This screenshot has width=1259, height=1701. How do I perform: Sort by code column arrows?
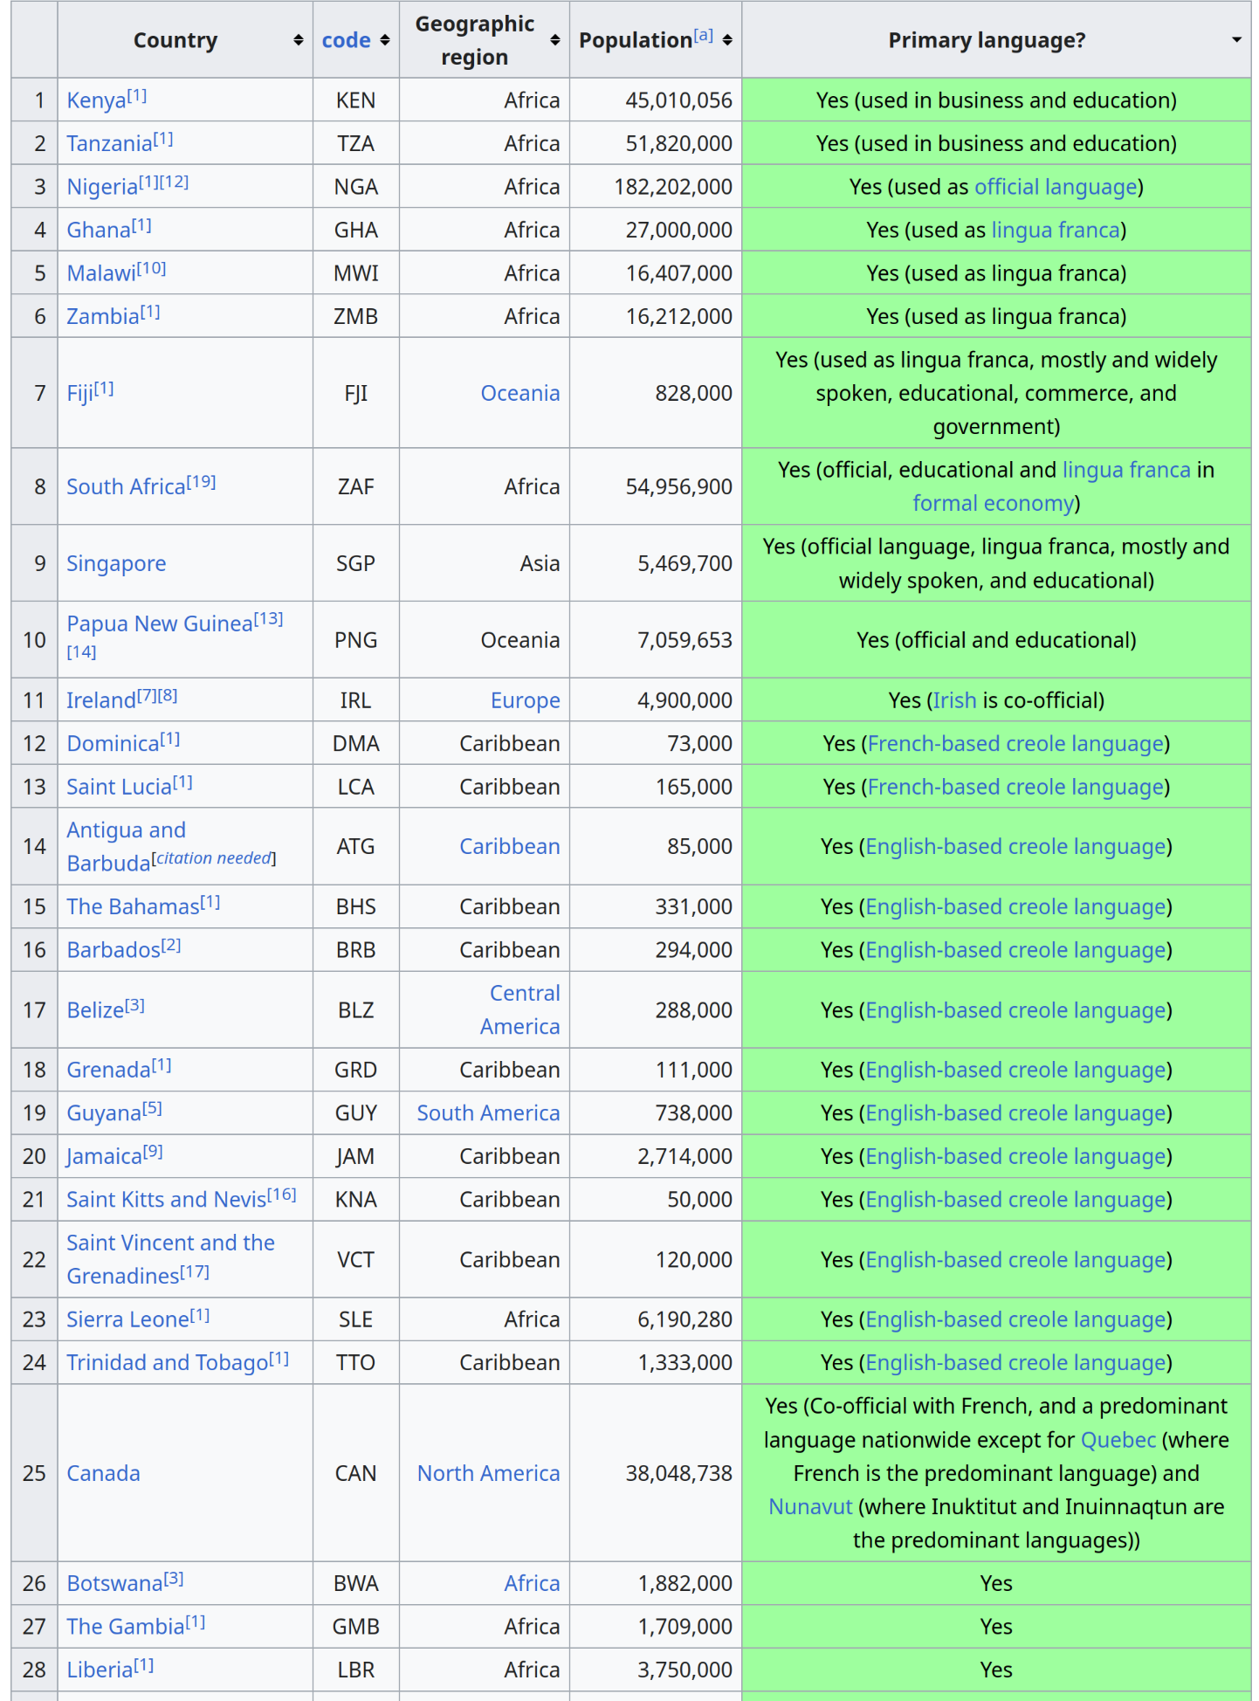click(x=385, y=40)
